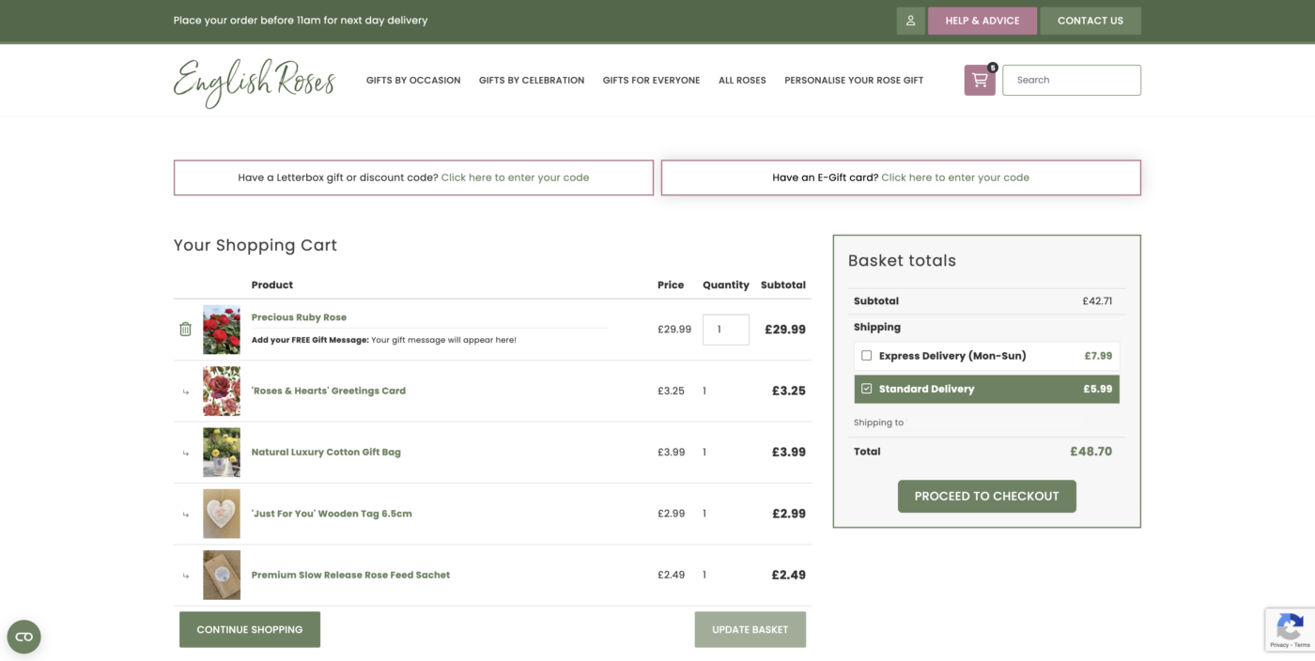Click the Ruby Rose quantity field
This screenshot has height=661, width=1315.
(x=725, y=330)
